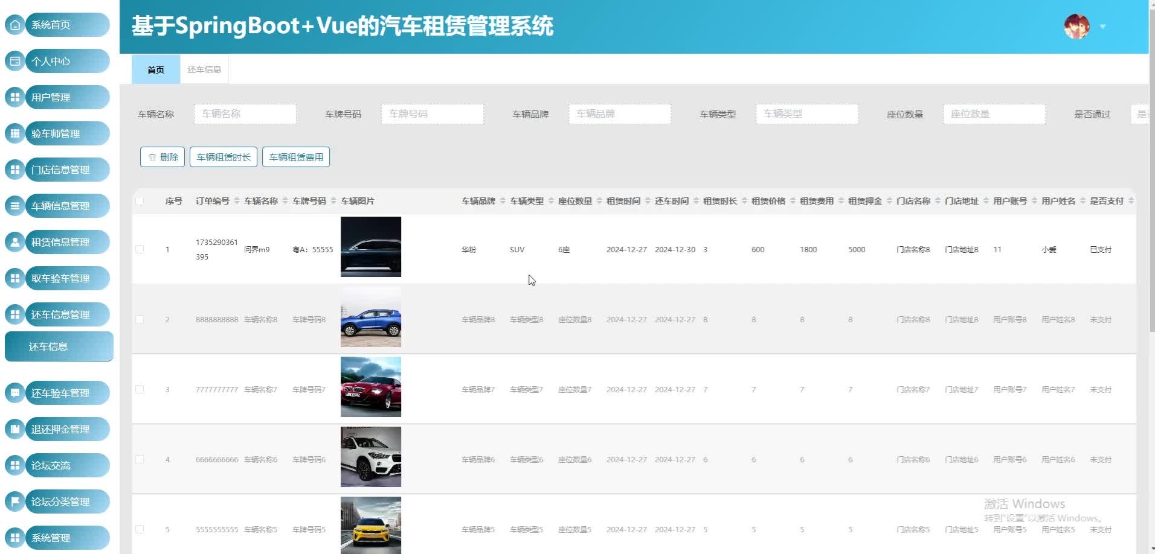Focus the 车辆名称 search field

[245, 114]
